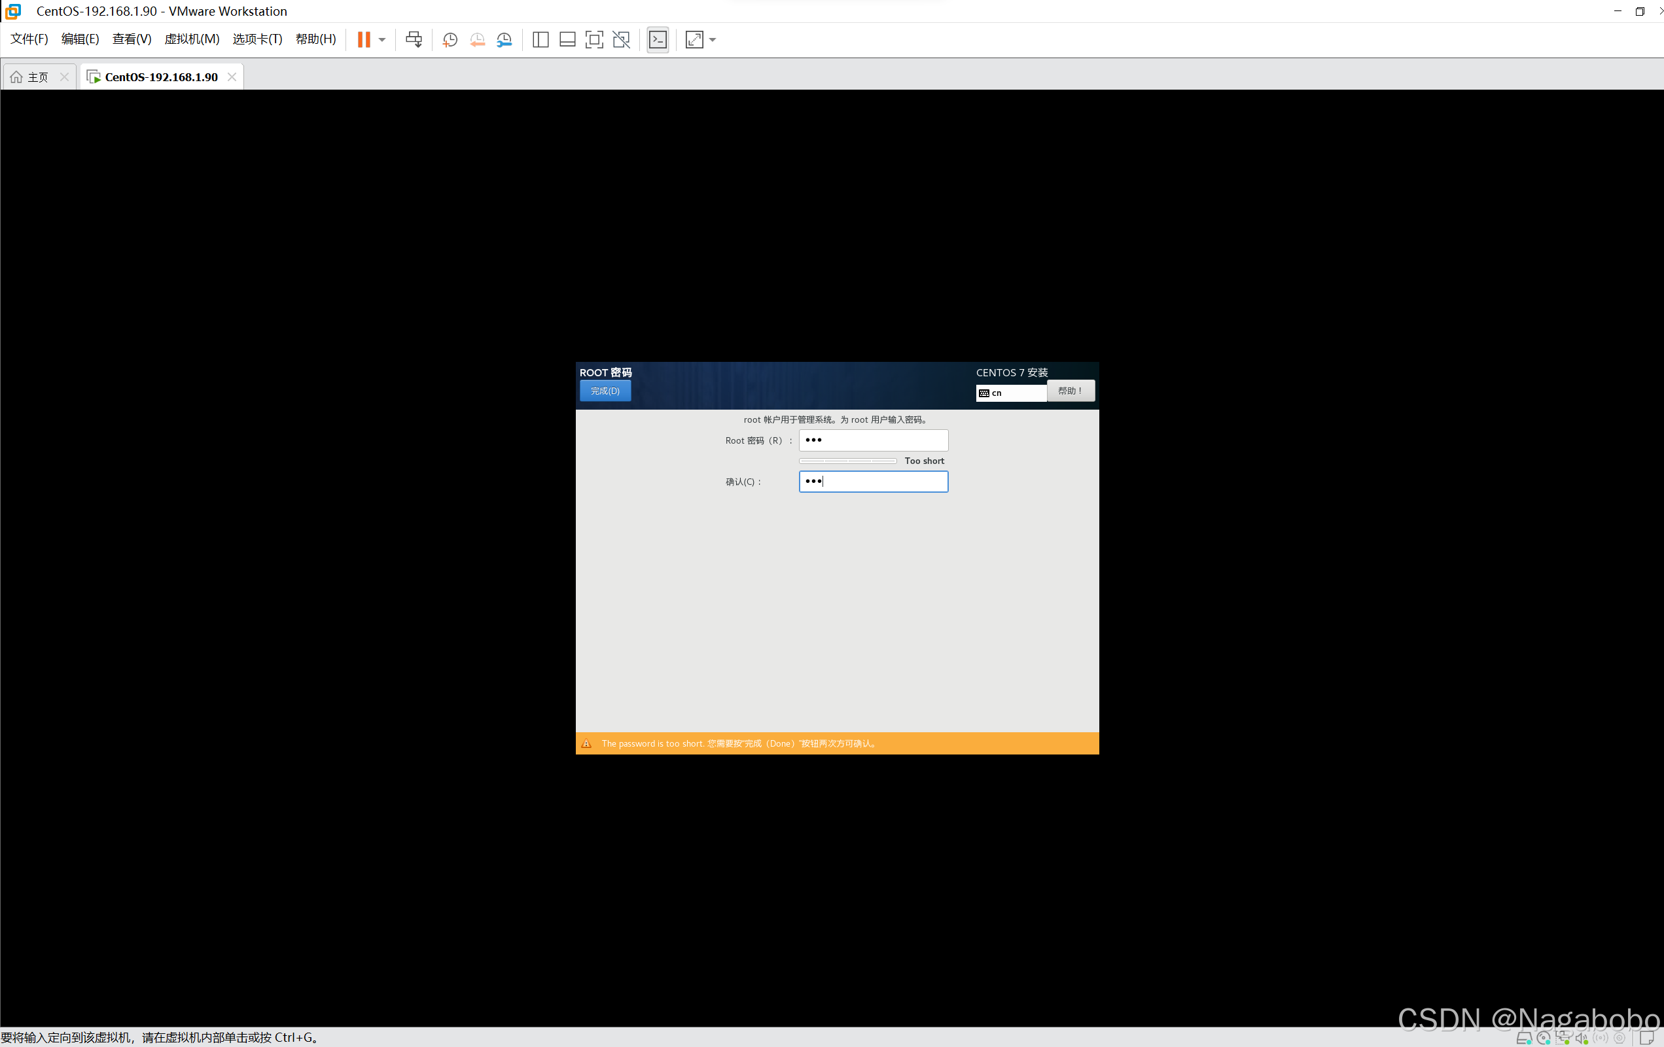Expand the power options dropdown arrow
The height and width of the screenshot is (1047, 1664).
pos(382,39)
